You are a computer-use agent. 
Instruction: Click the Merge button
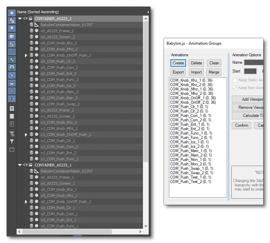point(214,72)
